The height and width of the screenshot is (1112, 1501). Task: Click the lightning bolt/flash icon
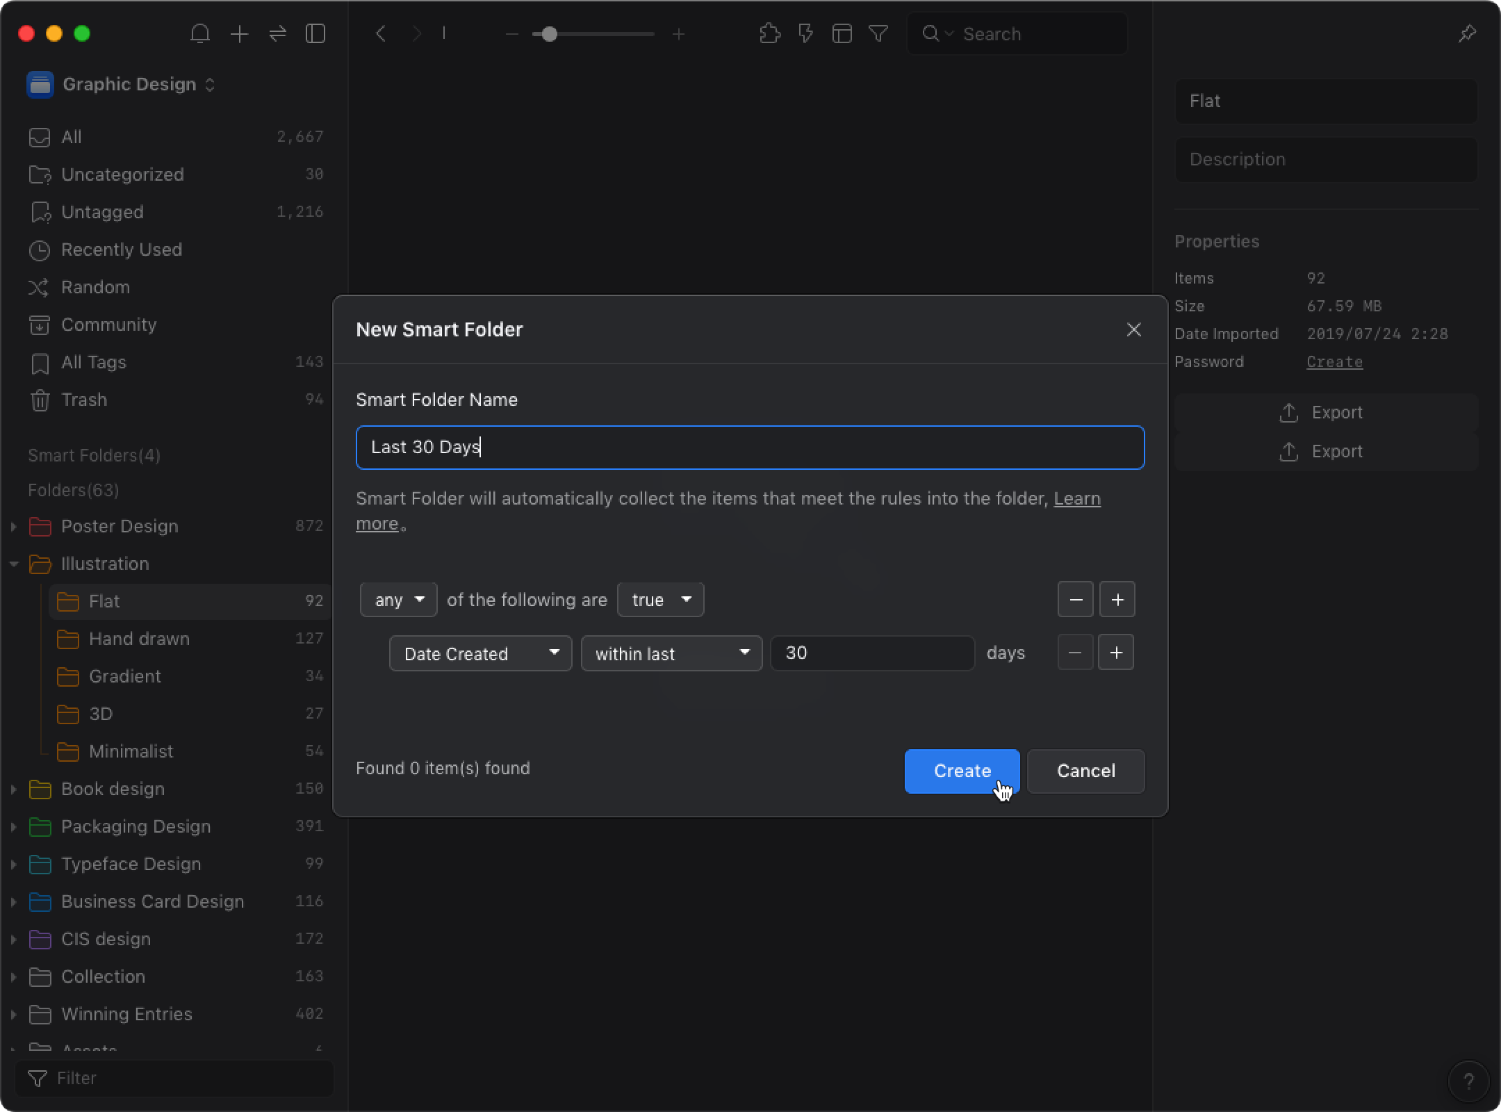point(806,34)
